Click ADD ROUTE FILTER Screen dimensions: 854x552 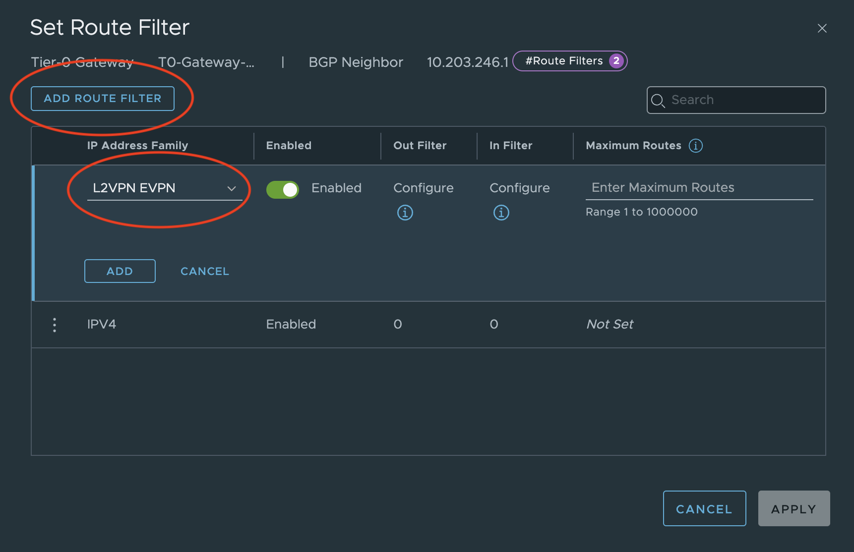[103, 98]
